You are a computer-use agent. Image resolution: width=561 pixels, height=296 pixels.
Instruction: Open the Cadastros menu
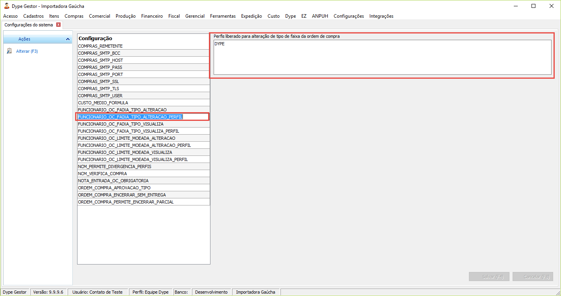pyautogui.click(x=33, y=16)
